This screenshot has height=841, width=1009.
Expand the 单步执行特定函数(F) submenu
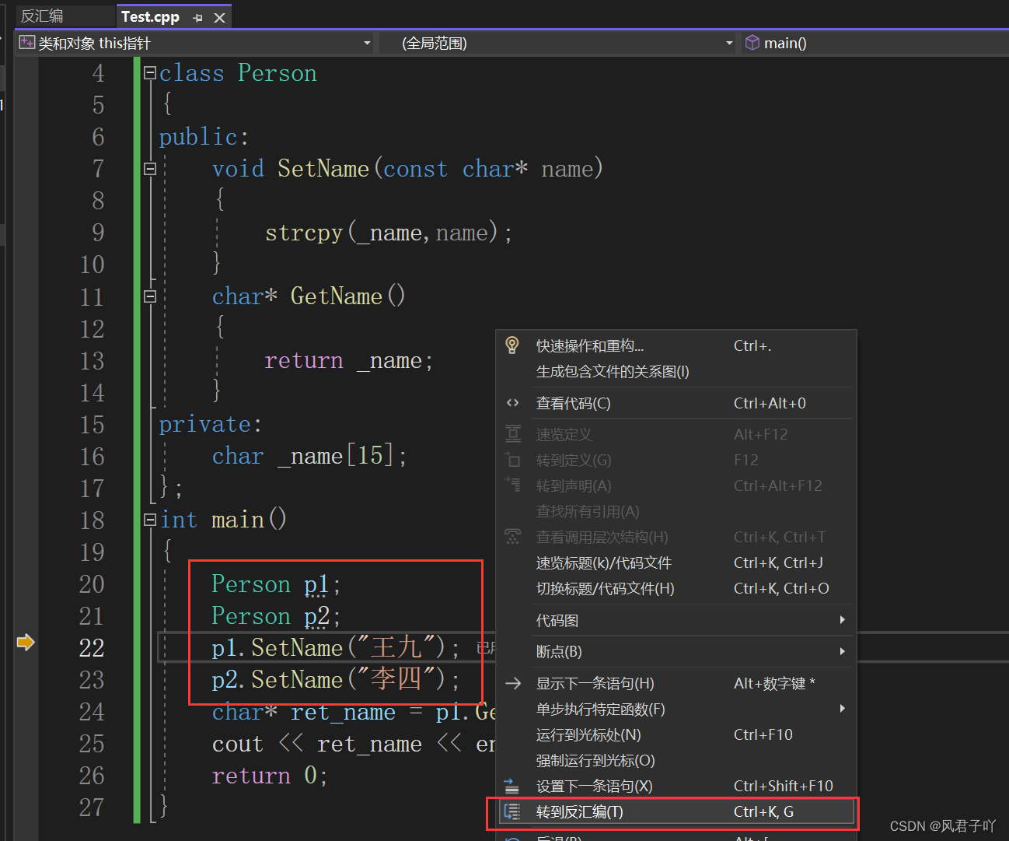676,709
